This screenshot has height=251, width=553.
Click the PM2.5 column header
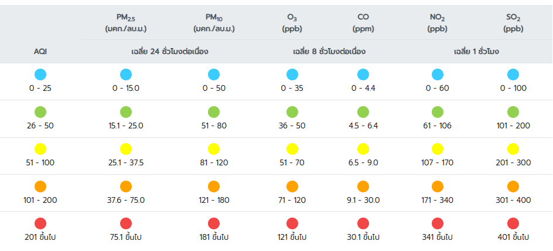(126, 22)
